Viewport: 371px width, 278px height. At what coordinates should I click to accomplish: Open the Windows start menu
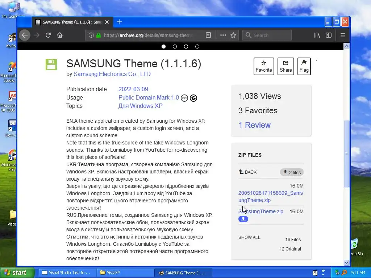pos(17,273)
